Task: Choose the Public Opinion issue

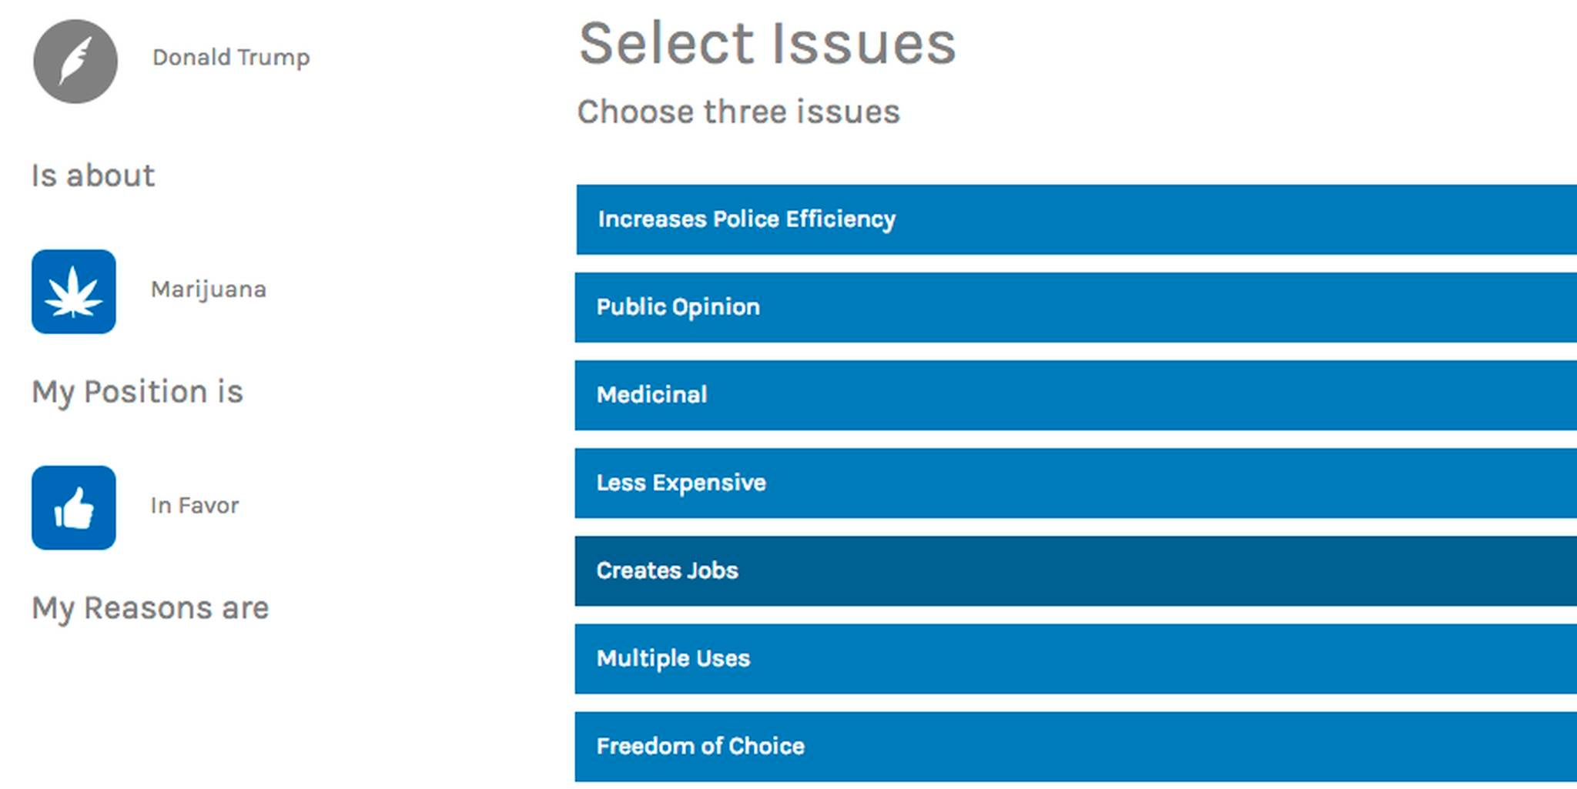Action: [x=1075, y=307]
